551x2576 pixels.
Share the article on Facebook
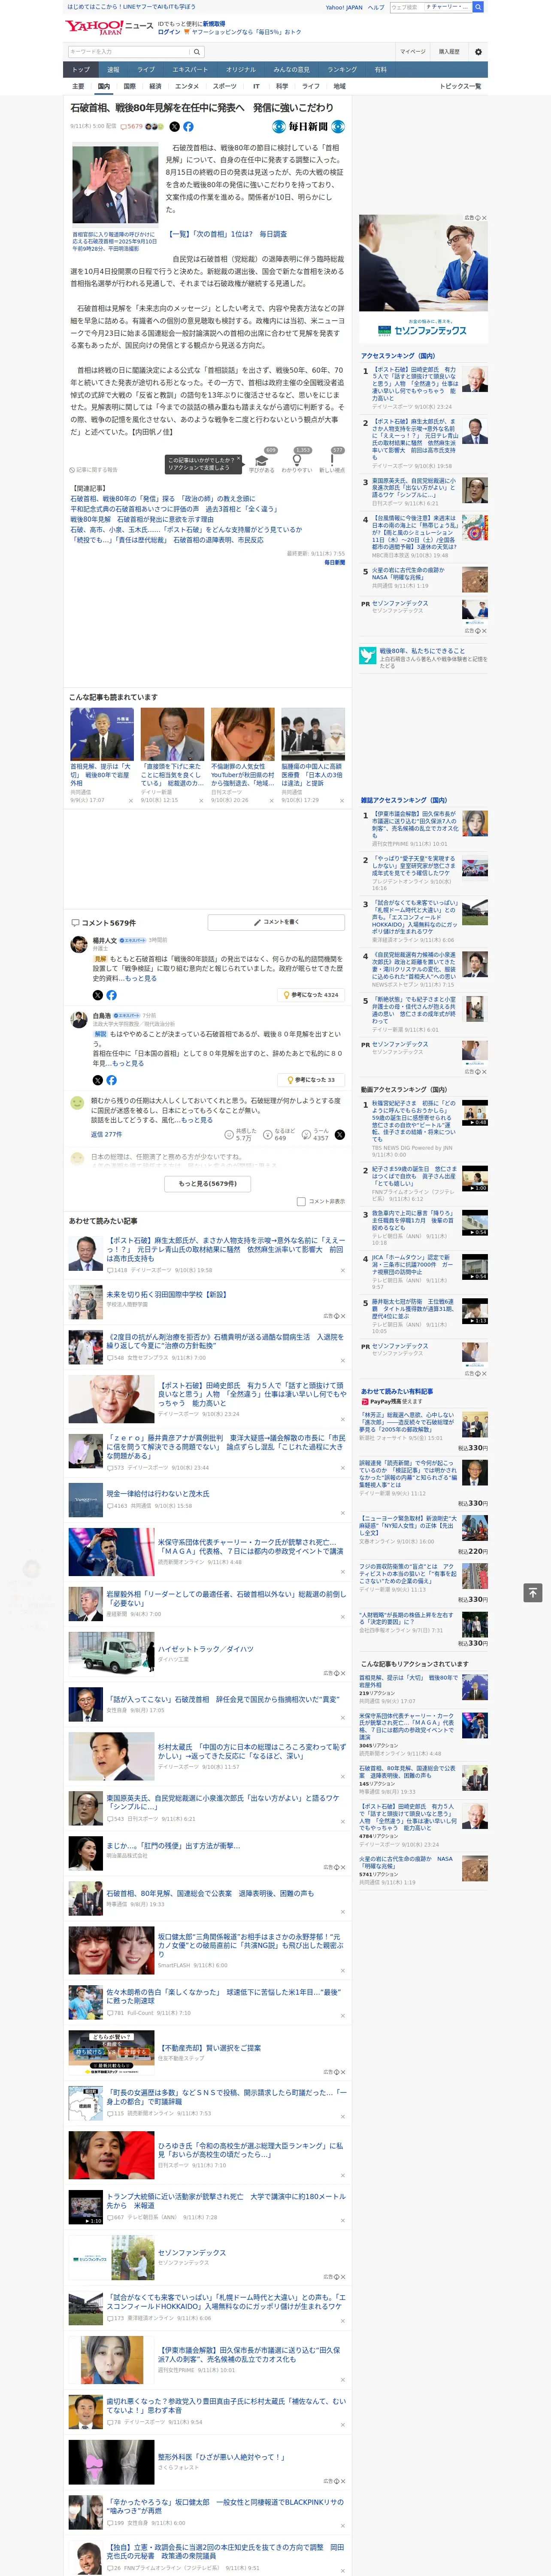point(188,127)
